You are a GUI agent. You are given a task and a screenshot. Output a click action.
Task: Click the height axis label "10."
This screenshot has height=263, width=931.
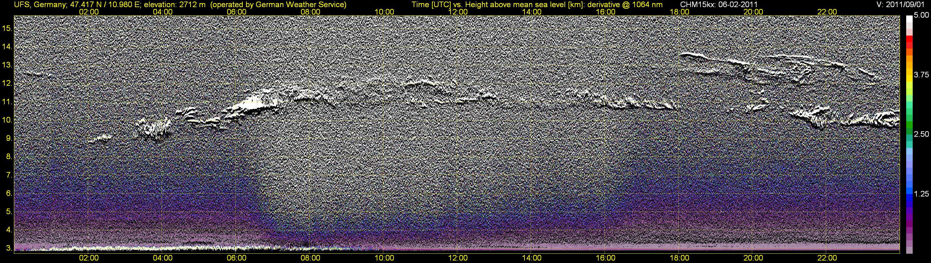point(7,120)
